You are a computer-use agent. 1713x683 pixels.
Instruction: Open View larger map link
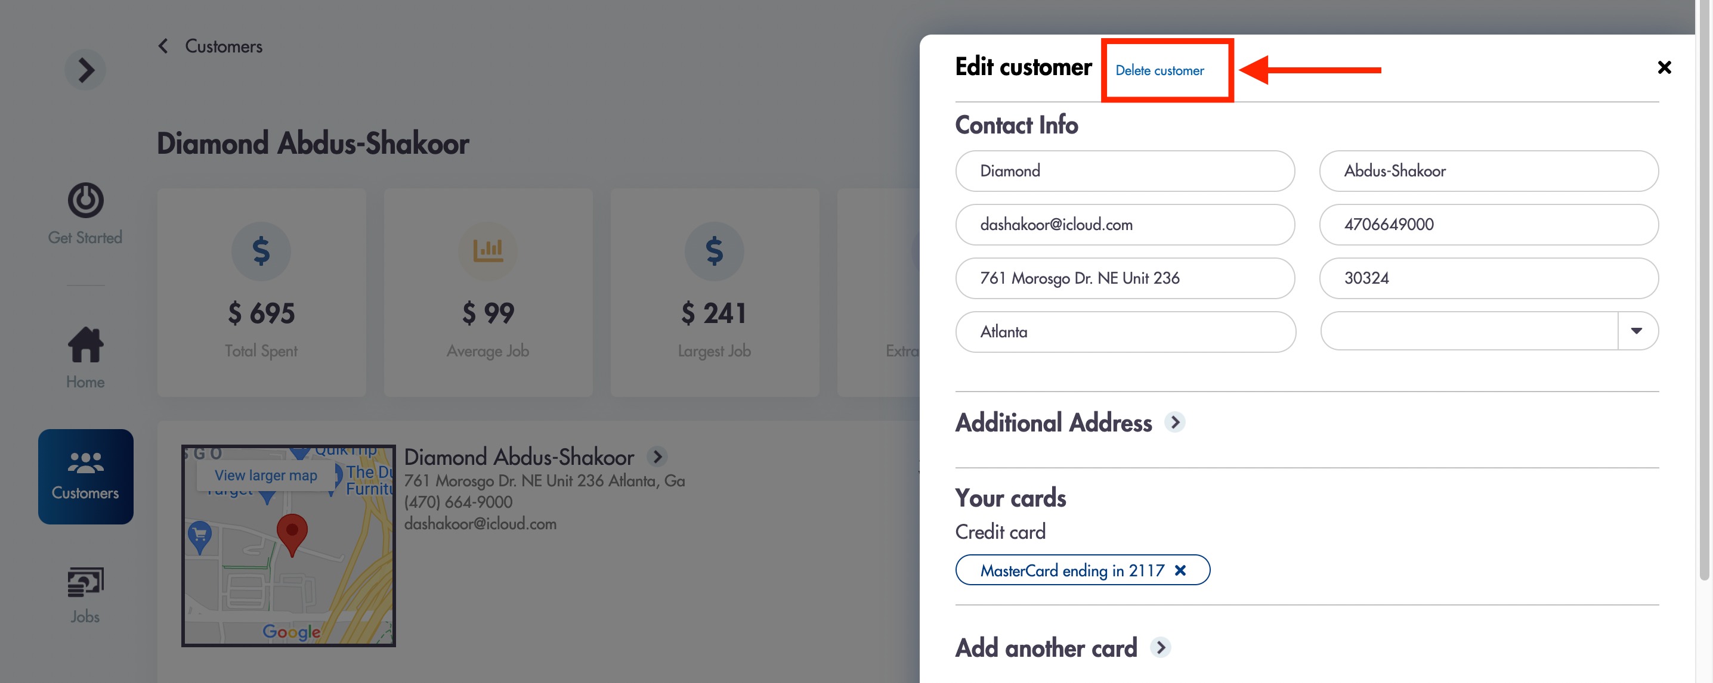click(x=265, y=475)
